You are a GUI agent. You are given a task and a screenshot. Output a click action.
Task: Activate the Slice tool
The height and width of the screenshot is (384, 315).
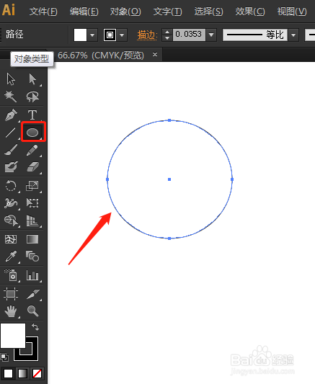33,294
